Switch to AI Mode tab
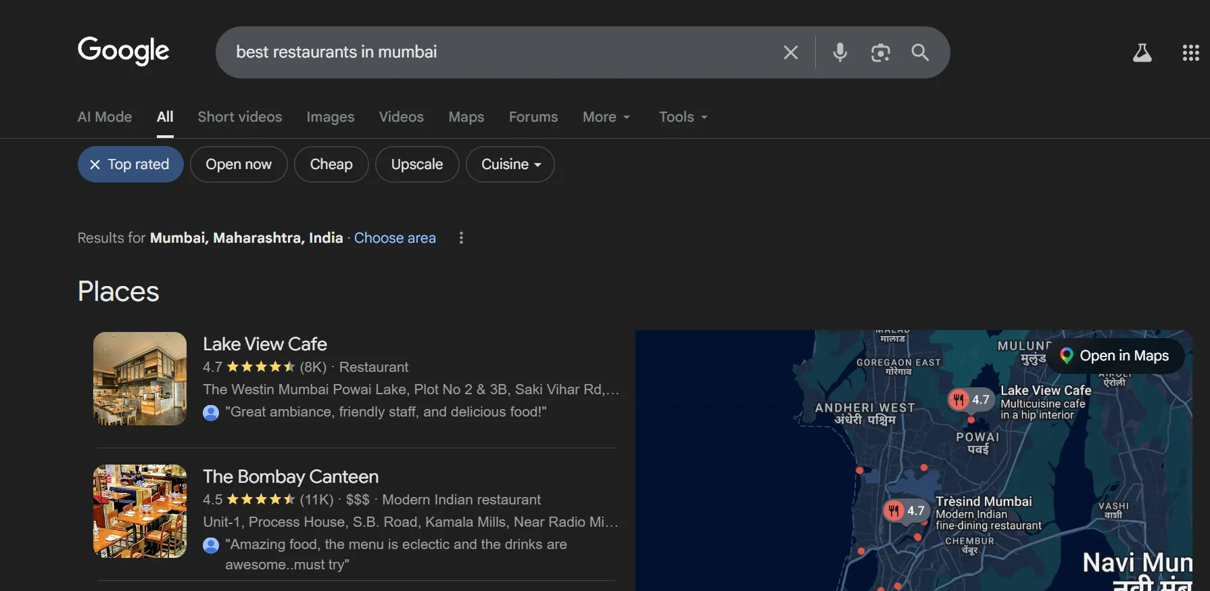The width and height of the screenshot is (1210, 591). 105,117
